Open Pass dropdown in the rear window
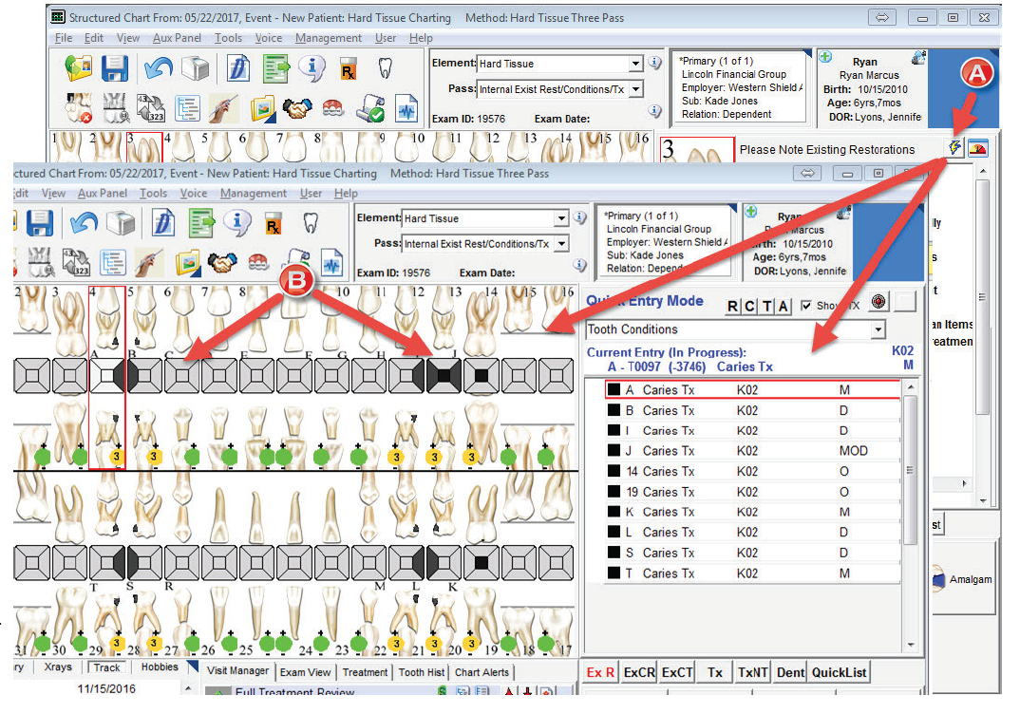This screenshot has height=714, width=1020. click(x=635, y=89)
